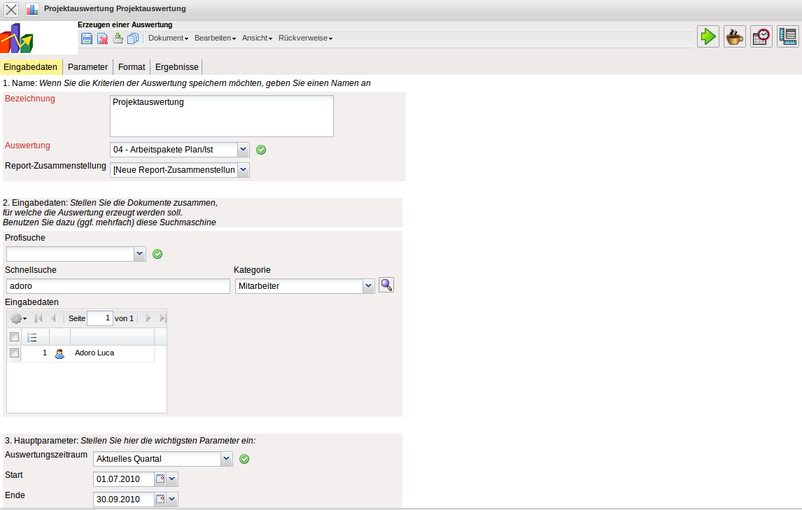Go to first page of Eingabedaten grid
Viewport: 802px width, 510px height.
click(x=38, y=318)
